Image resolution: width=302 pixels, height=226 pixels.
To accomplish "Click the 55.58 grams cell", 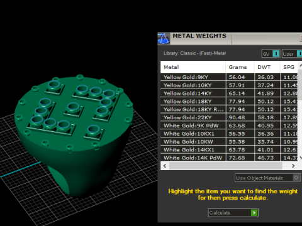I will (x=240, y=142).
